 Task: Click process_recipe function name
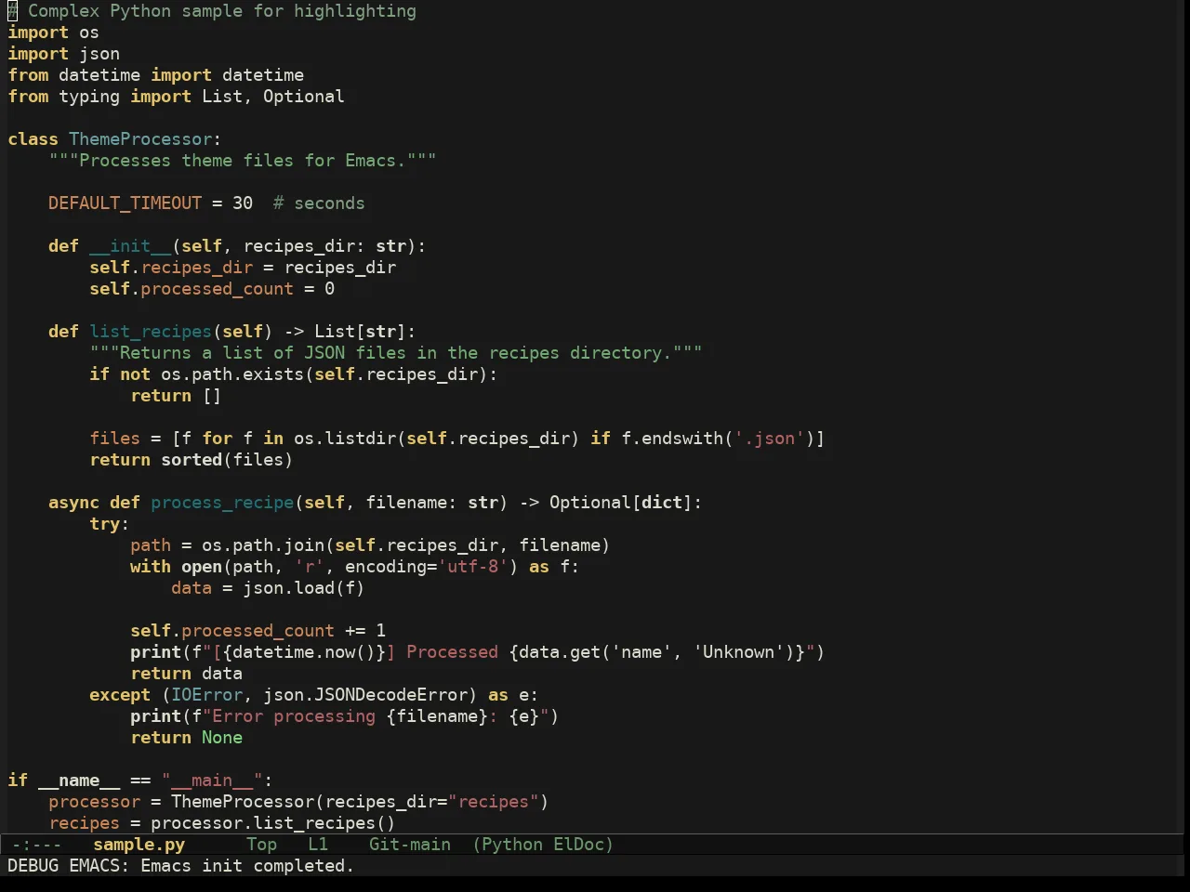coord(222,503)
